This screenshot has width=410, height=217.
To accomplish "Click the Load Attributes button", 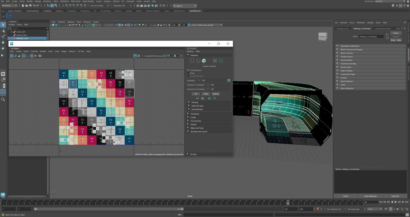I will click(370, 196).
